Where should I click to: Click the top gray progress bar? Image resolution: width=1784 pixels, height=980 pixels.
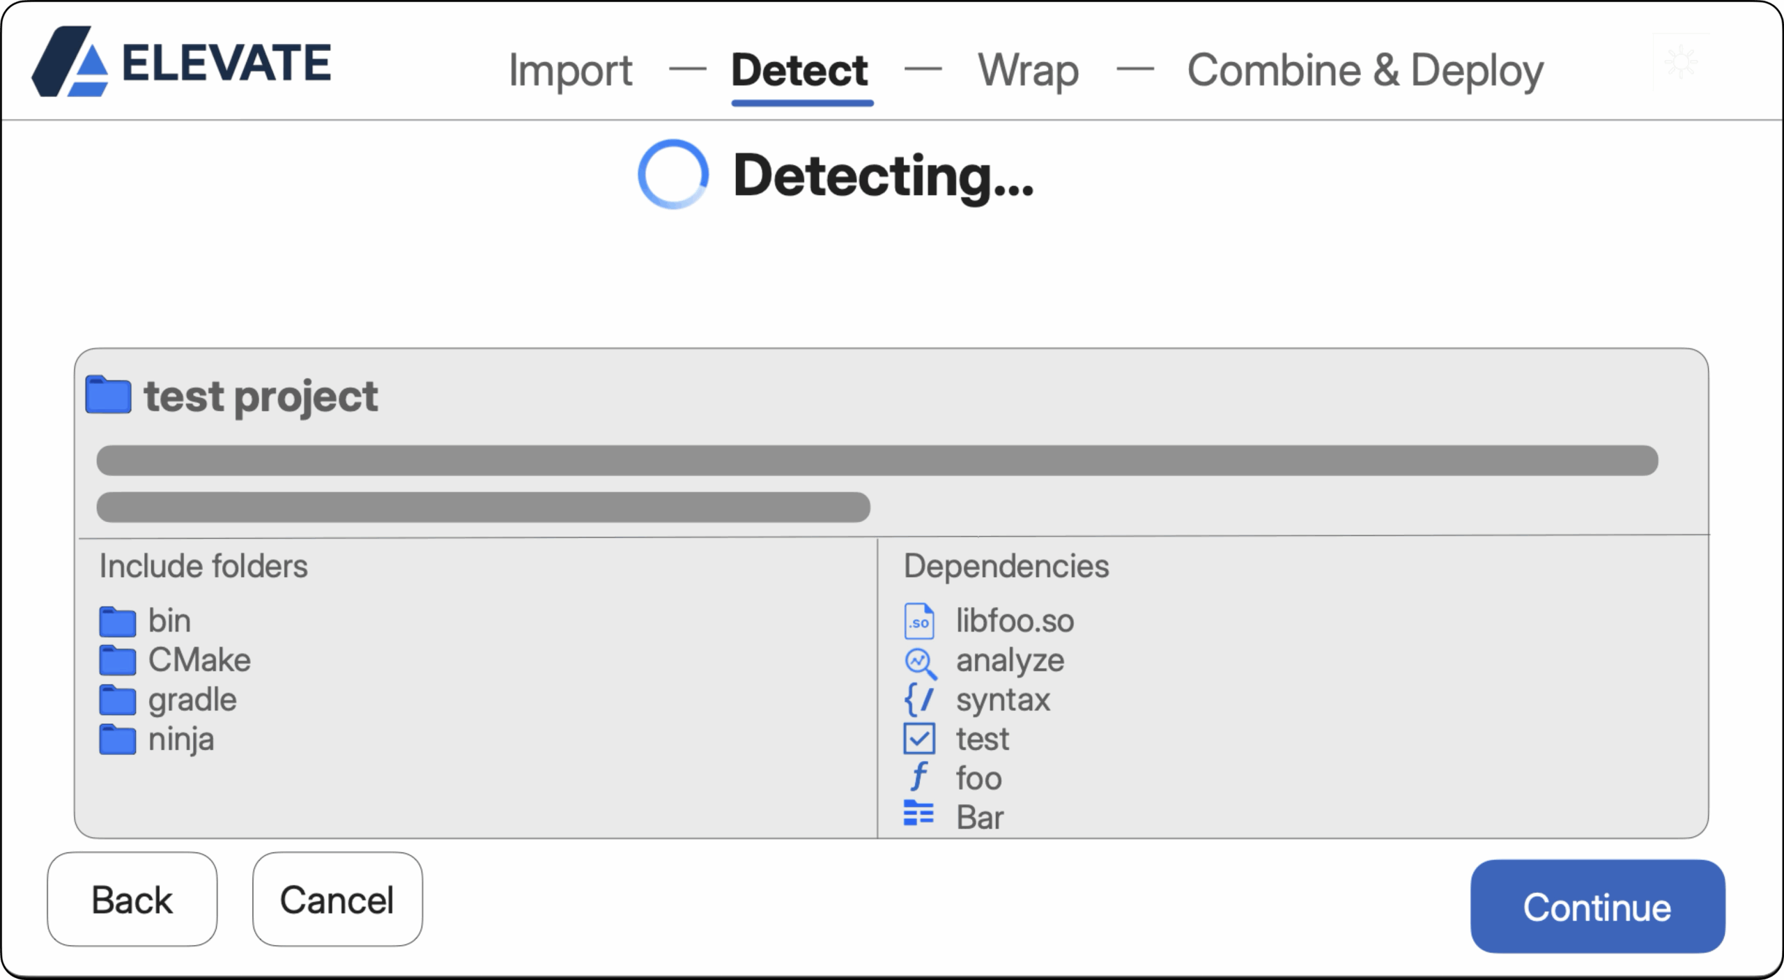[x=877, y=461]
